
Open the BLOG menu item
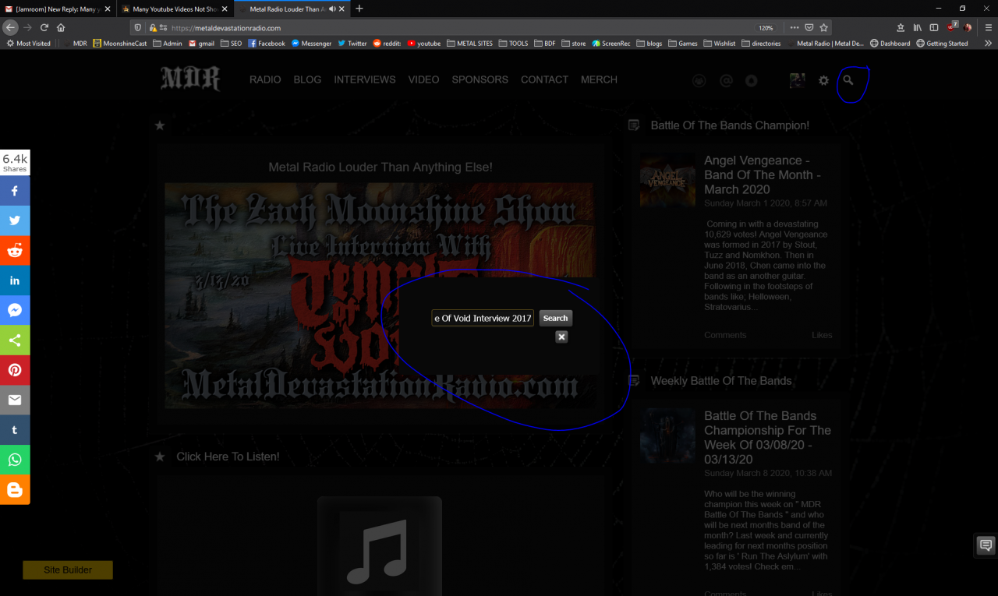click(x=307, y=79)
